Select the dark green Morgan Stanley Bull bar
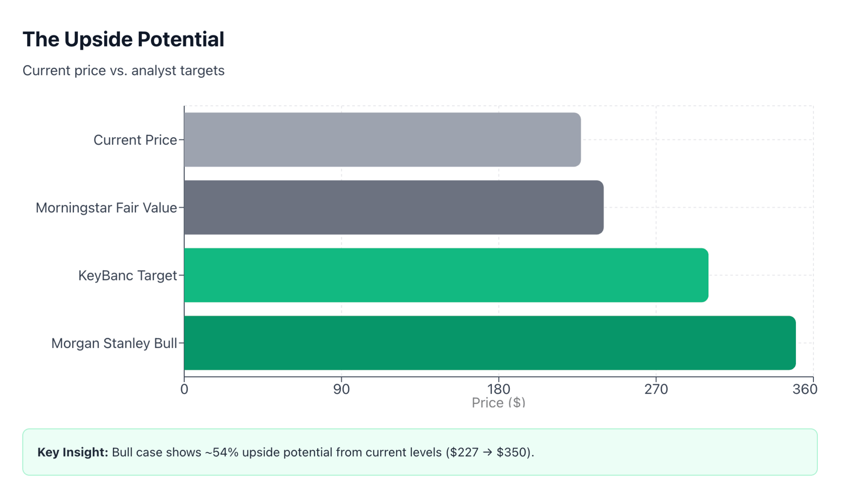Viewport: 841px width, 501px height. coord(490,343)
